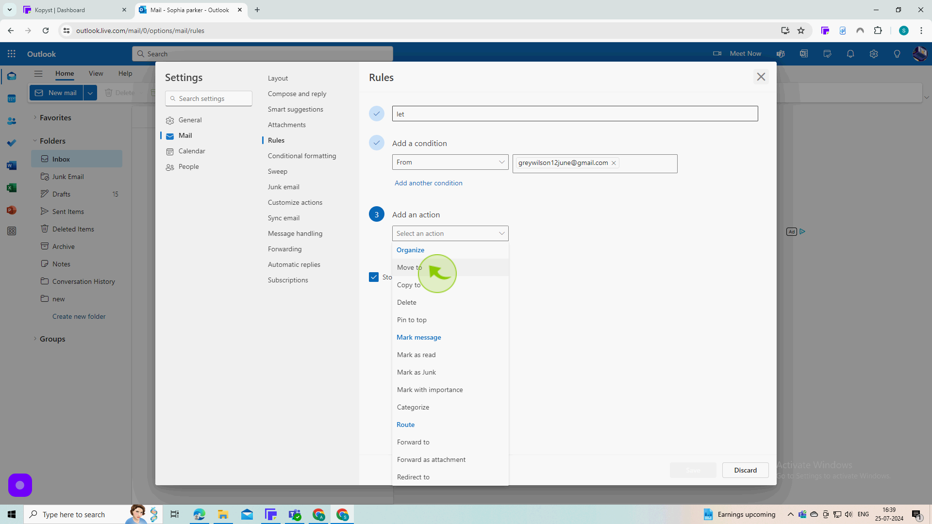932x524 pixels.
Task: Close the Settings dialog
Action: [x=761, y=77]
